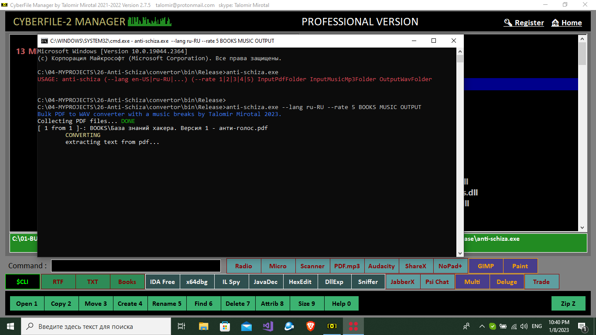The width and height of the screenshot is (596, 335).
Task: Launch the Radio tool
Action: coord(243,266)
